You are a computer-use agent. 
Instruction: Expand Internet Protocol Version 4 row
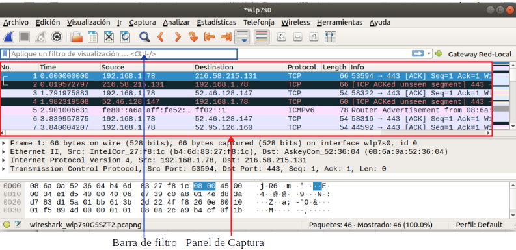coord(3,160)
